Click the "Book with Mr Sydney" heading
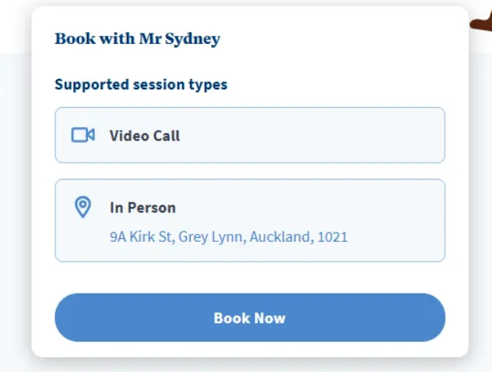Image resolution: width=492 pixels, height=372 pixels. [x=137, y=38]
